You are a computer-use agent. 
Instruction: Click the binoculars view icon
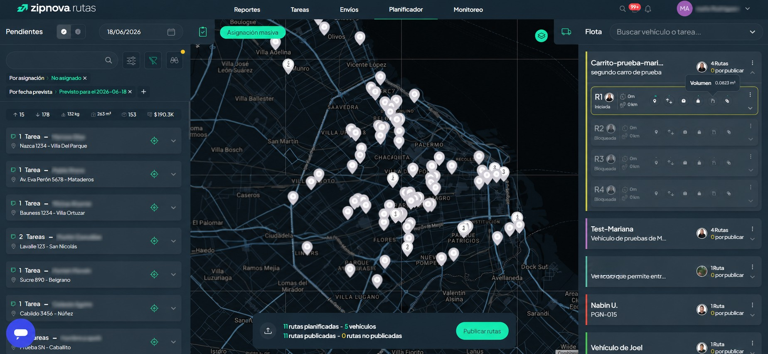175,61
